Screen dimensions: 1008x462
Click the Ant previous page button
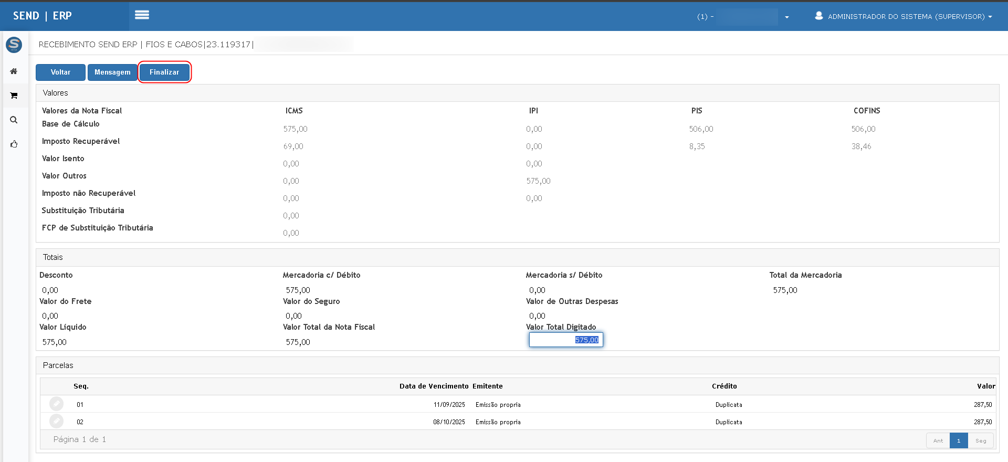pos(938,440)
